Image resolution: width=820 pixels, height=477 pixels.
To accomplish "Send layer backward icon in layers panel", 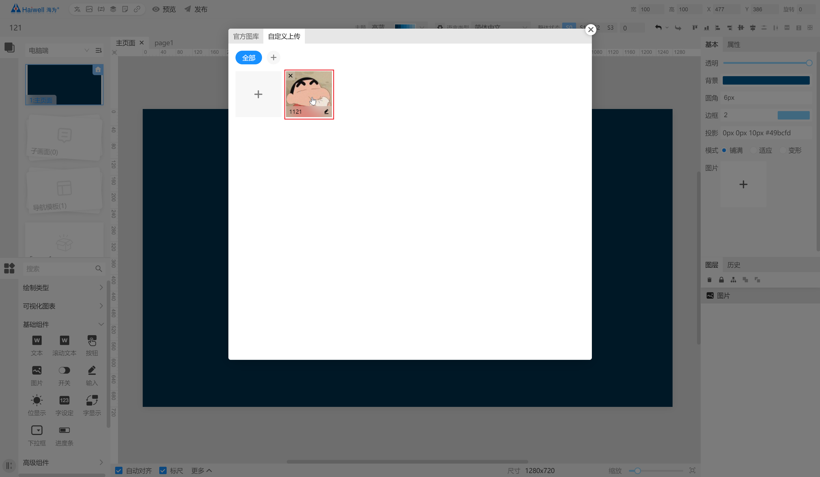I will coord(757,280).
